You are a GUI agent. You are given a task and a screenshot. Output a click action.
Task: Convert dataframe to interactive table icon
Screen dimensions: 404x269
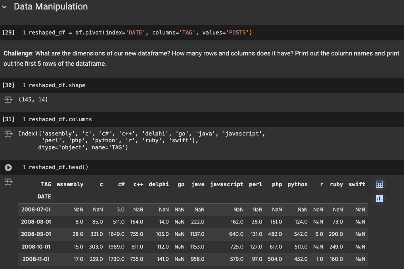(379, 184)
